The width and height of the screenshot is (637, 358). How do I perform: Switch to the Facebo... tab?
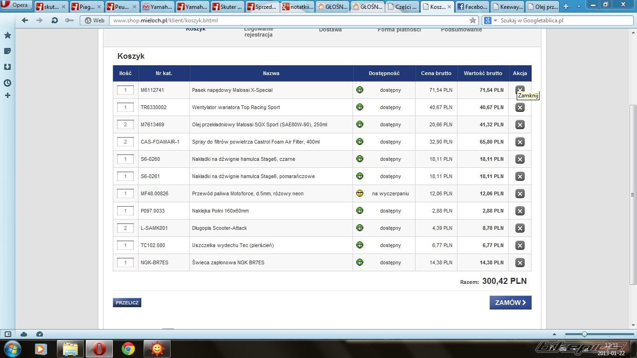point(472,7)
